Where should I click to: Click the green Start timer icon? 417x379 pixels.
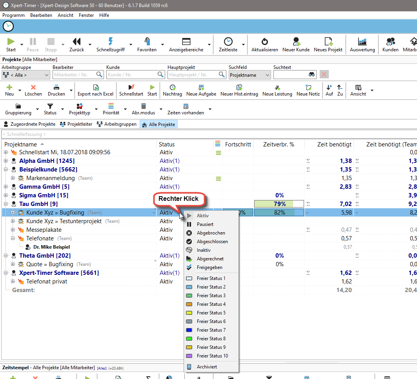11,42
